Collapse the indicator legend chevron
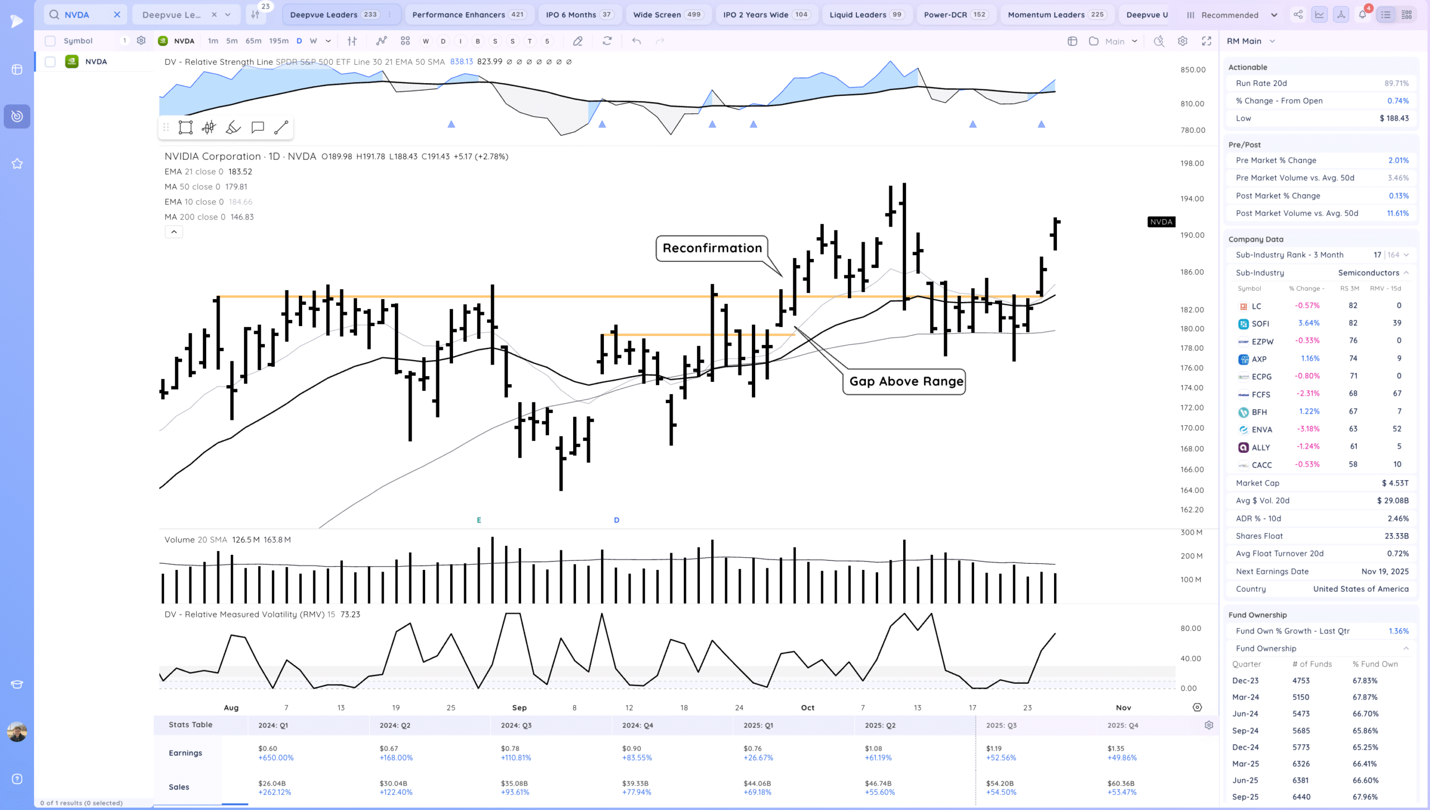This screenshot has height=810, width=1430. (x=174, y=232)
